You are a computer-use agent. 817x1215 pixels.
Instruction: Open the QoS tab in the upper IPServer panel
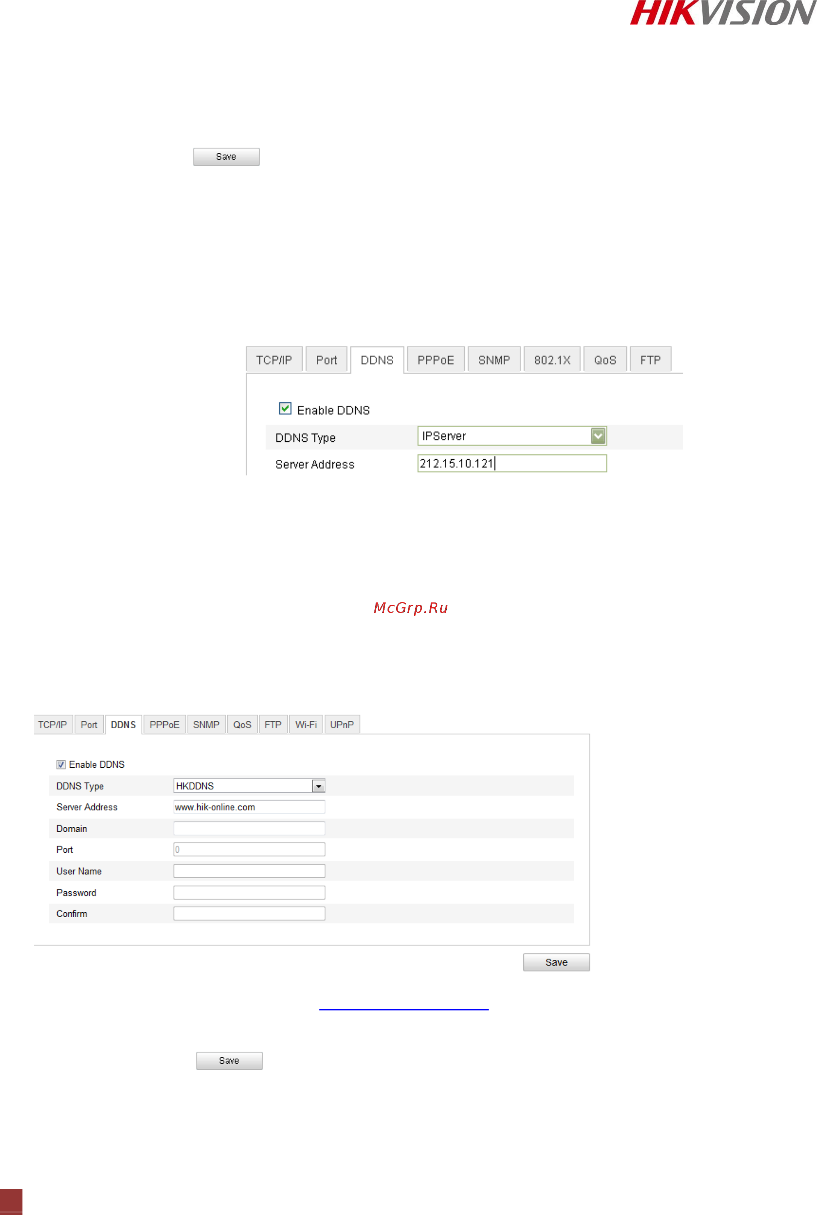(x=605, y=360)
